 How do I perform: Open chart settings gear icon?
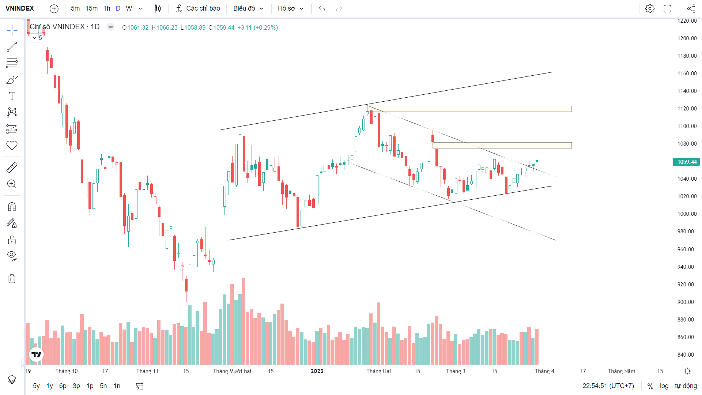[x=650, y=8]
